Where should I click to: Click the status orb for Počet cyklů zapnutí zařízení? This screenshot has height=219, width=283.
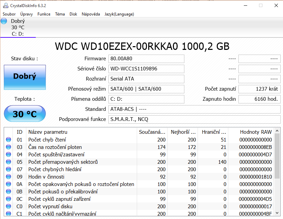click(8, 199)
